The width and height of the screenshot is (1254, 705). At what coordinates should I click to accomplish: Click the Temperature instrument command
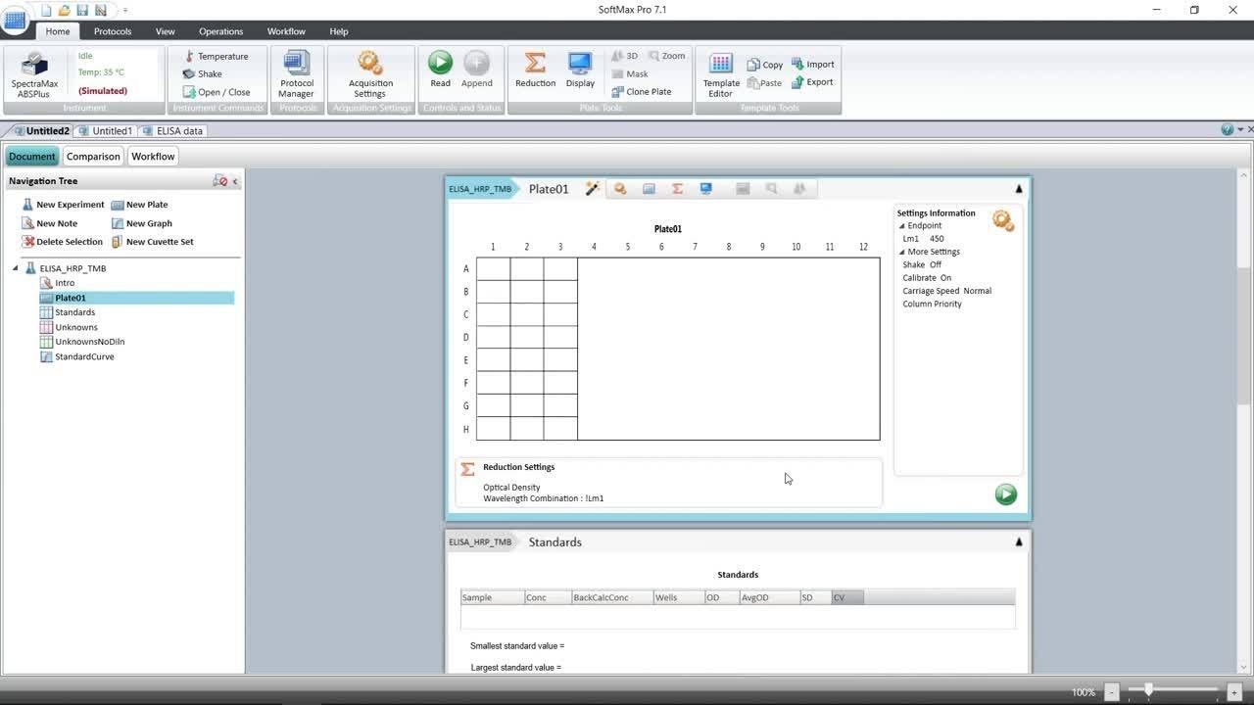216,56
